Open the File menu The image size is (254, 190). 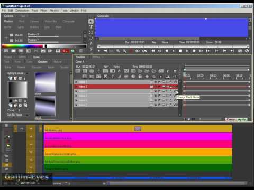[4, 11]
